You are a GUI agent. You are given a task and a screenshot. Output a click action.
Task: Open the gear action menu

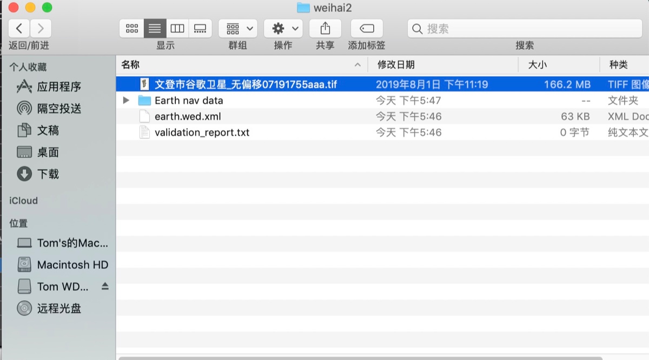(283, 29)
